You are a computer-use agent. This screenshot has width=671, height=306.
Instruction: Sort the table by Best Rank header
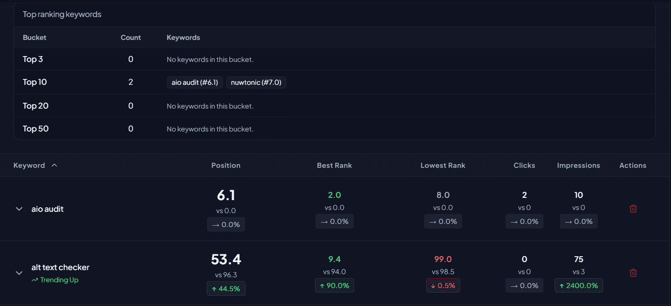(334, 166)
